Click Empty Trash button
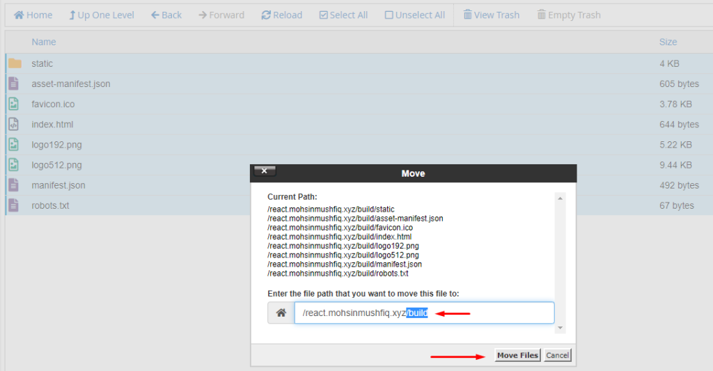The height and width of the screenshot is (371, 713). point(569,15)
